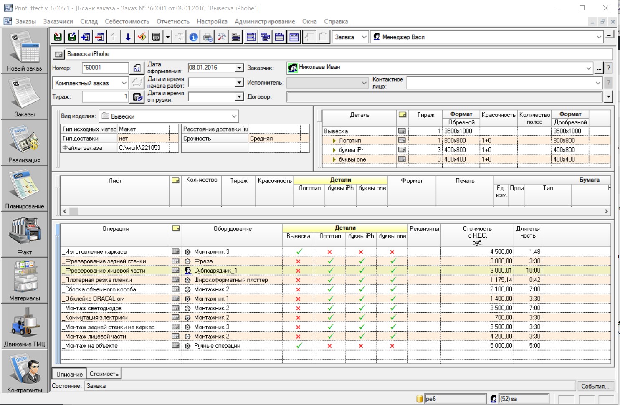Click the События... button
This screenshot has height=405, width=620.
[x=595, y=386]
